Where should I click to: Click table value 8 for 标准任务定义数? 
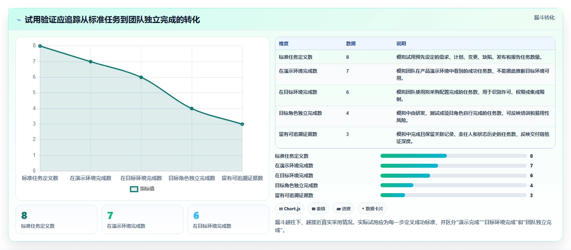(x=347, y=57)
